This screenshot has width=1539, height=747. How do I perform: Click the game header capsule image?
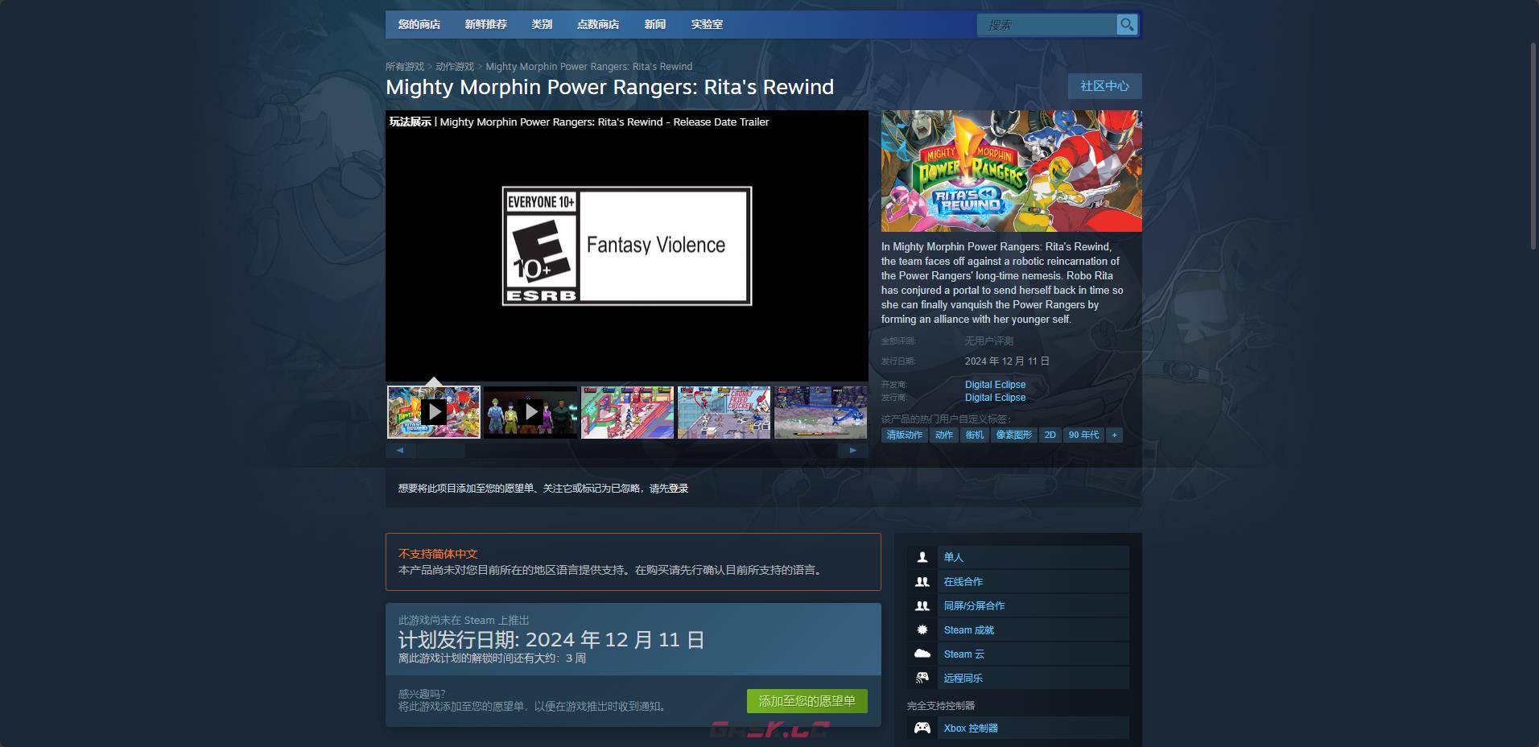1011,171
